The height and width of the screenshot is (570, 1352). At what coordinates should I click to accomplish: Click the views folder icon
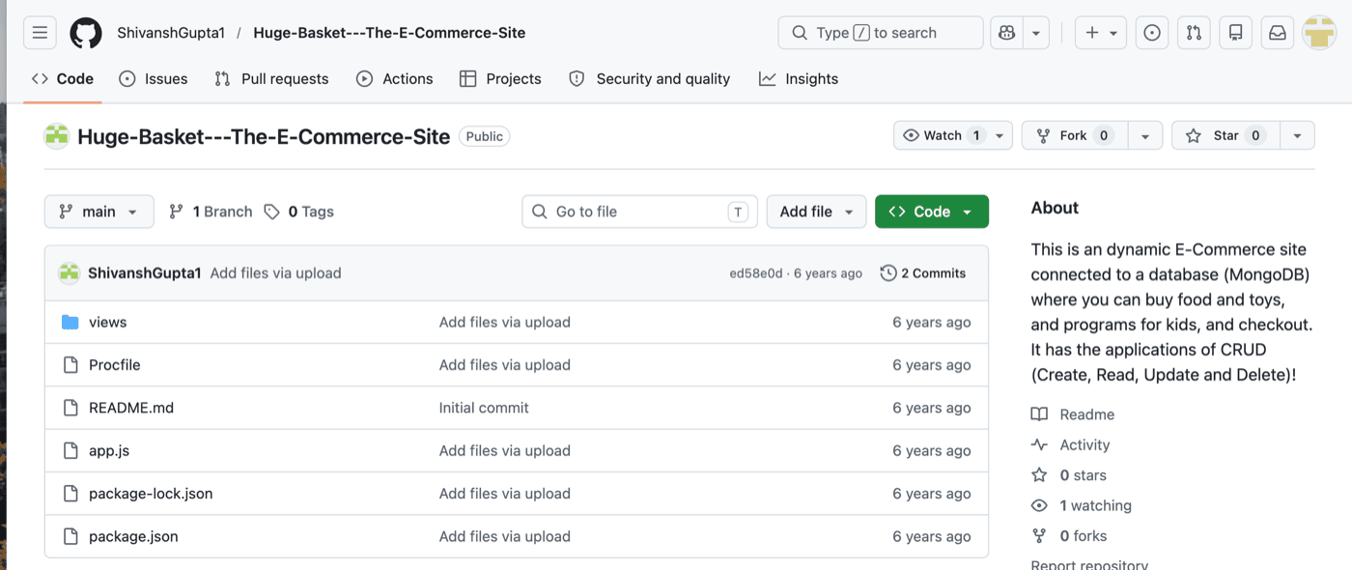coord(70,323)
